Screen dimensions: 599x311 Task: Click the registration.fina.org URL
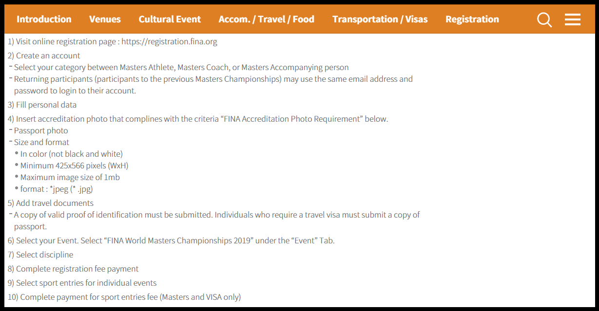point(169,41)
